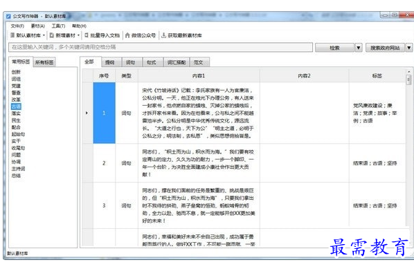Switch to the 所有标签 tab

pos(44,62)
